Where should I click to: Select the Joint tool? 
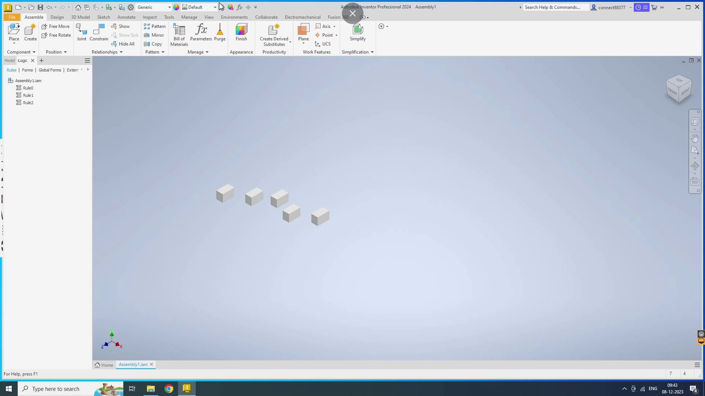(x=82, y=32)
